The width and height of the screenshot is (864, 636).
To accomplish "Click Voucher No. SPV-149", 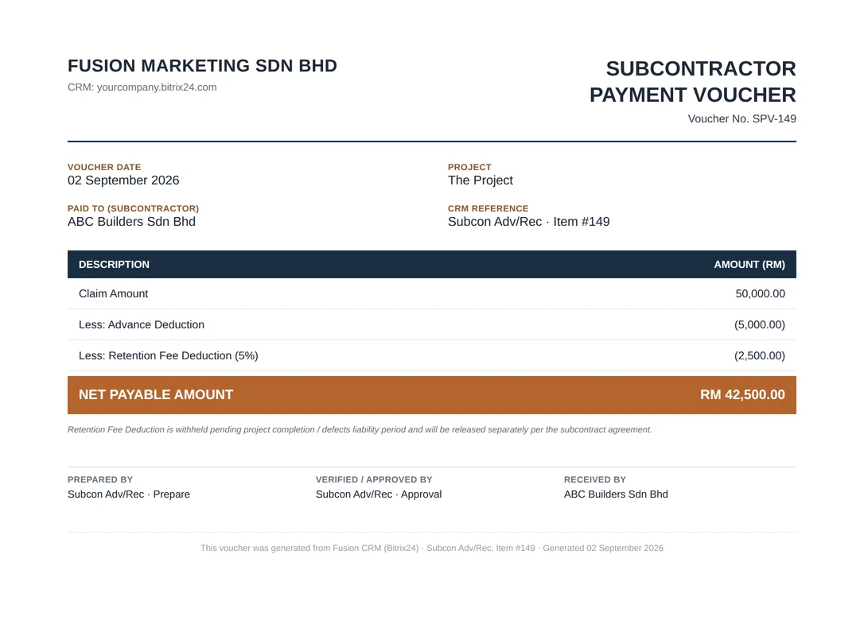I will (741, 118).
